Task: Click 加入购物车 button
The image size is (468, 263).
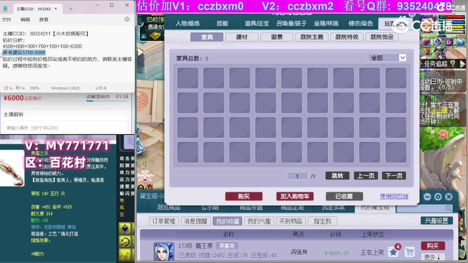Action: coord(295,197)
